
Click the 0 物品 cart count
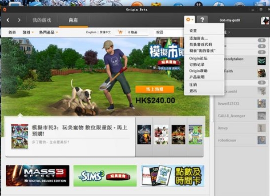pos(133,32)
